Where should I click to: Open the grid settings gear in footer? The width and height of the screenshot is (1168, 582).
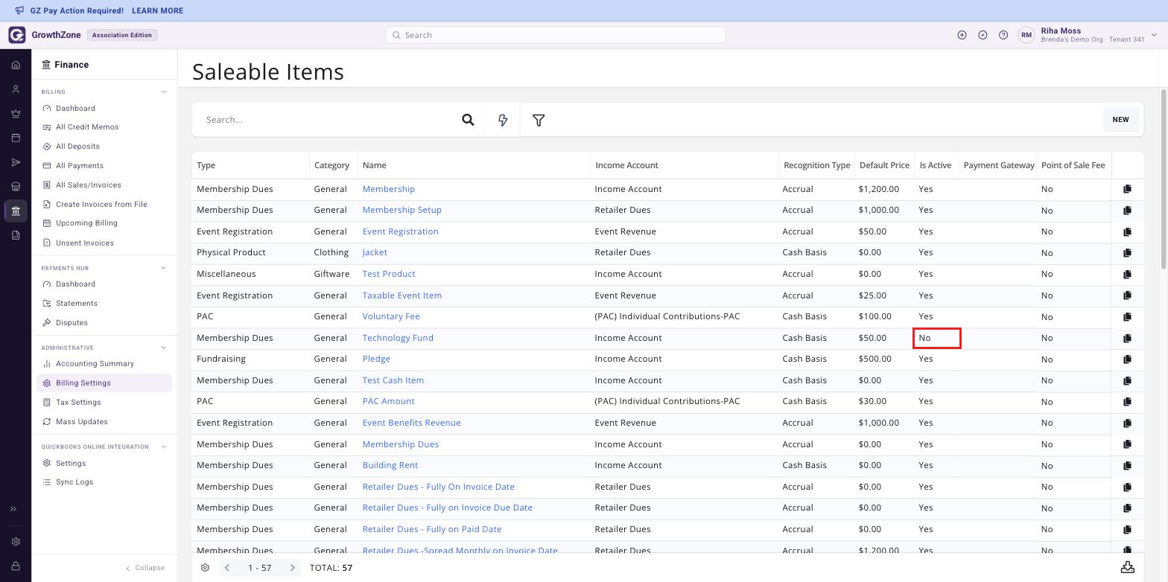tap(205, 568)
